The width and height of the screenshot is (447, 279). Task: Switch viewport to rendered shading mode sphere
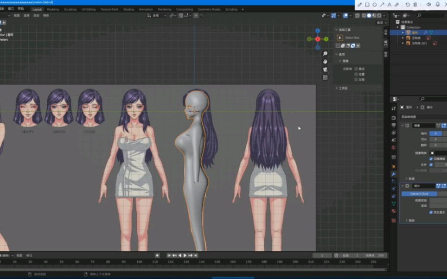379,15
